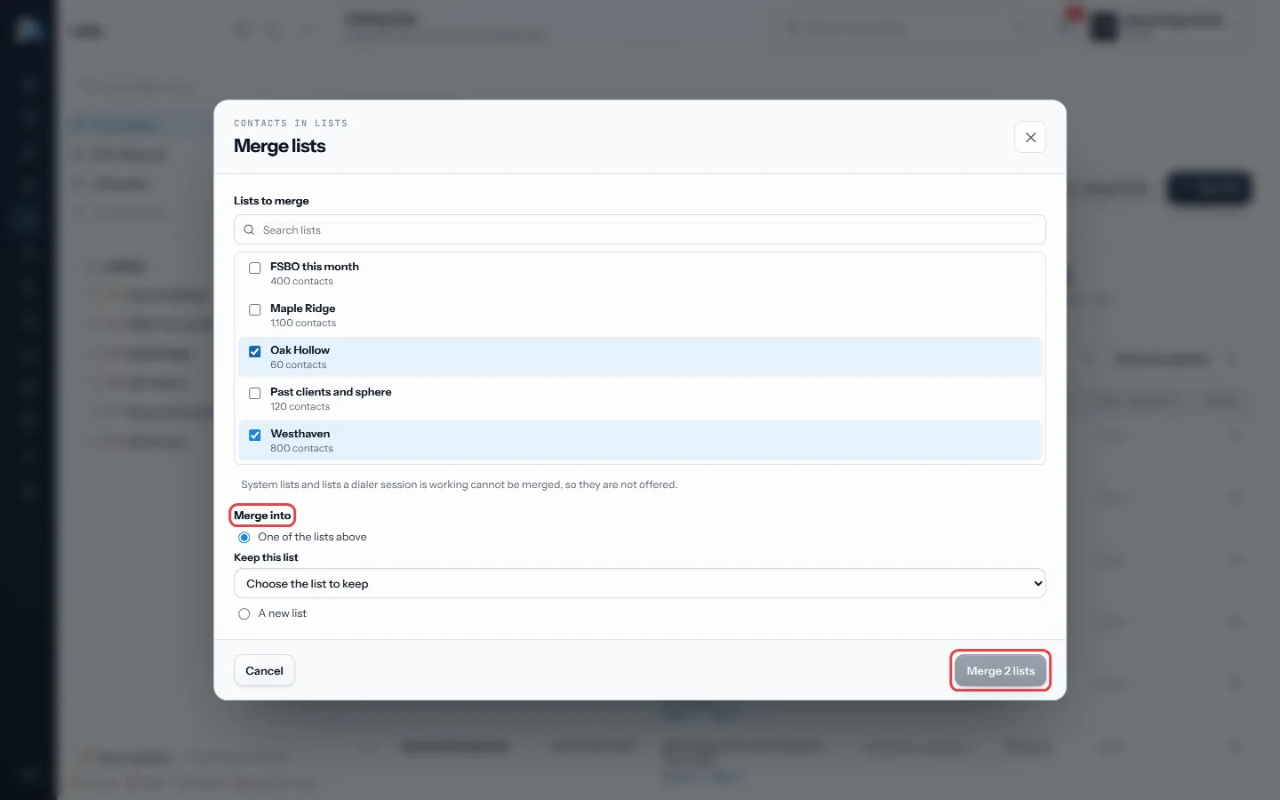Uncheck the Oak Hollow list
Screen dimensions: 1280x800
[x=255, y=351]
